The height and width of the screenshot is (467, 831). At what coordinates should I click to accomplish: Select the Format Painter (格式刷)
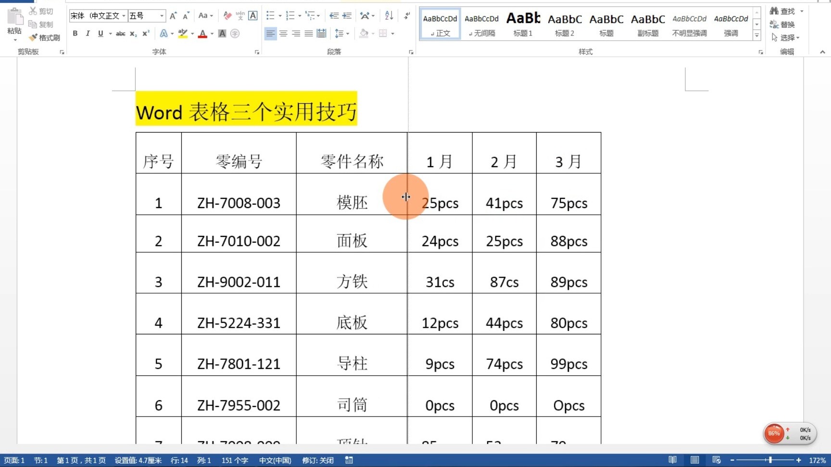coord(44,37)
